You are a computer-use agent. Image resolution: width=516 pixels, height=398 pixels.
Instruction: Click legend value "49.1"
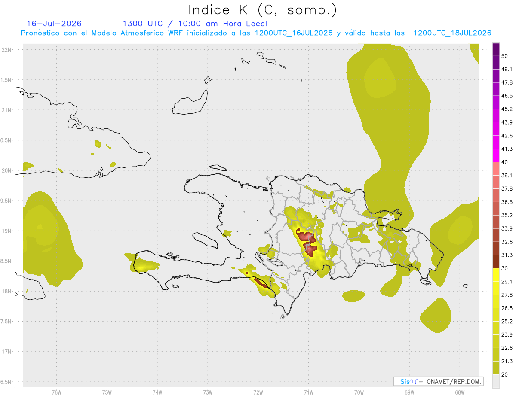coord(507,69)
